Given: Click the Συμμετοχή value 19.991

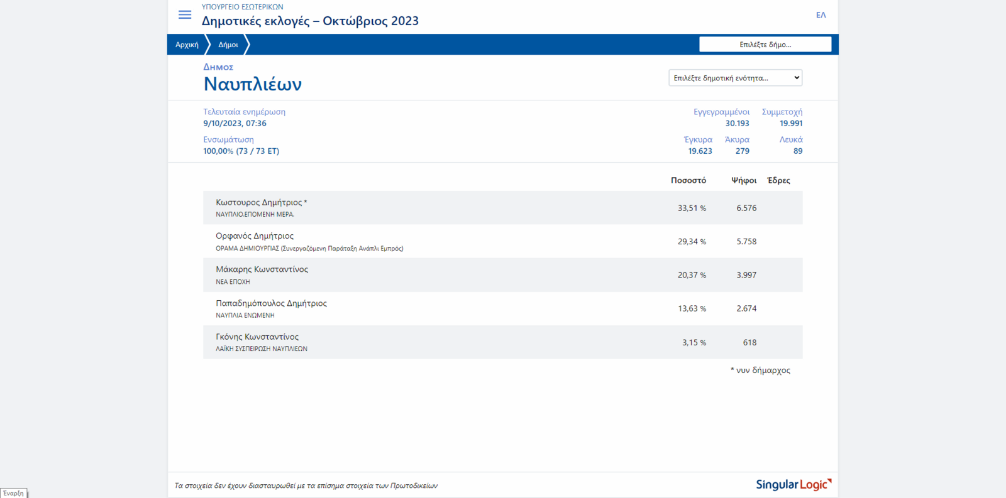Looking at the screenshot, I should coord(791,124).
